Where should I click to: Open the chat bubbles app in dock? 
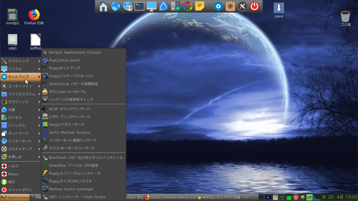pyautogui.click(x=128, y=7)
